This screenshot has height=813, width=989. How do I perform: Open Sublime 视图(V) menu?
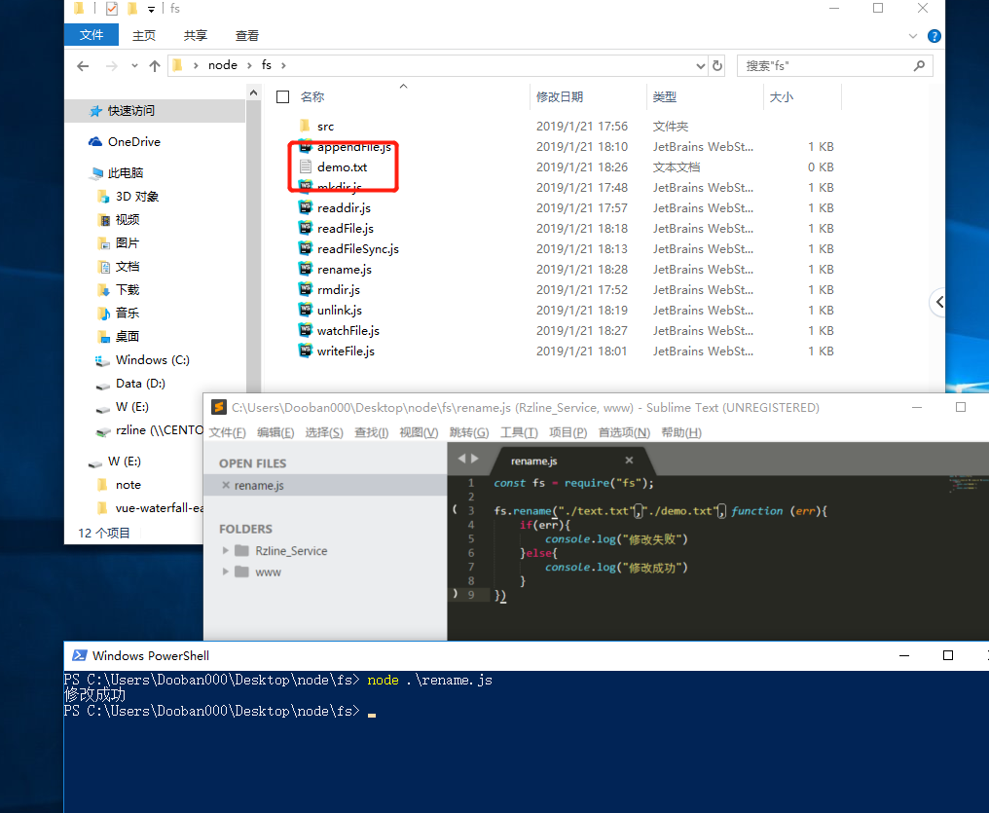point(419,432)
